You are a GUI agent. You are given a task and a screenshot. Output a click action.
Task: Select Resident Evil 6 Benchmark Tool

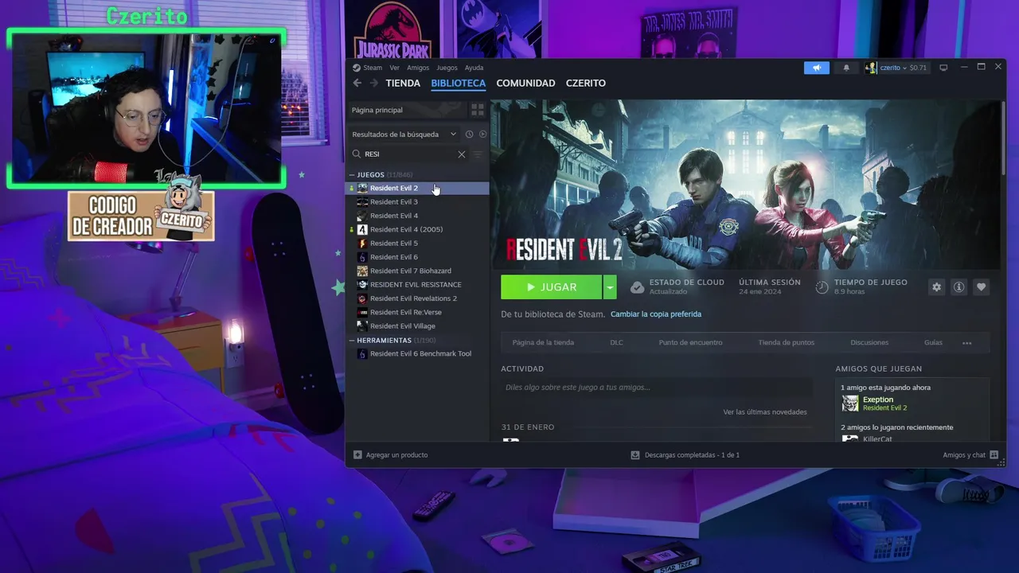[x=417, y=353]
